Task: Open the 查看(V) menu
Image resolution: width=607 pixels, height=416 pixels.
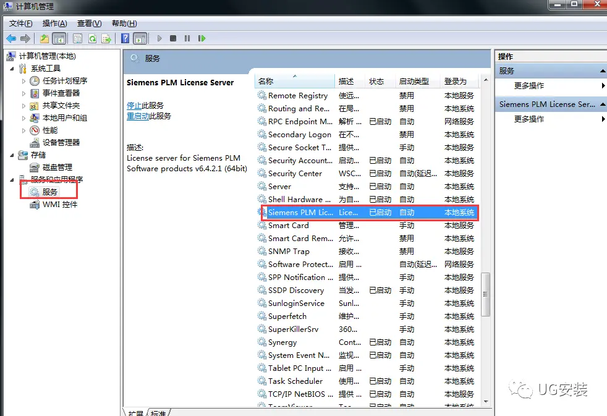Action: point(90,23)
